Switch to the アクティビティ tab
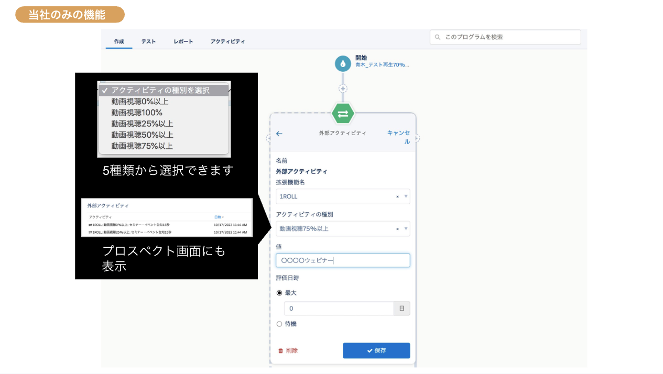This screenshot has height=374, width=663. (x=227, y=41)
